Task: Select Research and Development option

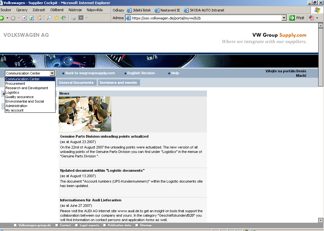Action: point(30,88)
